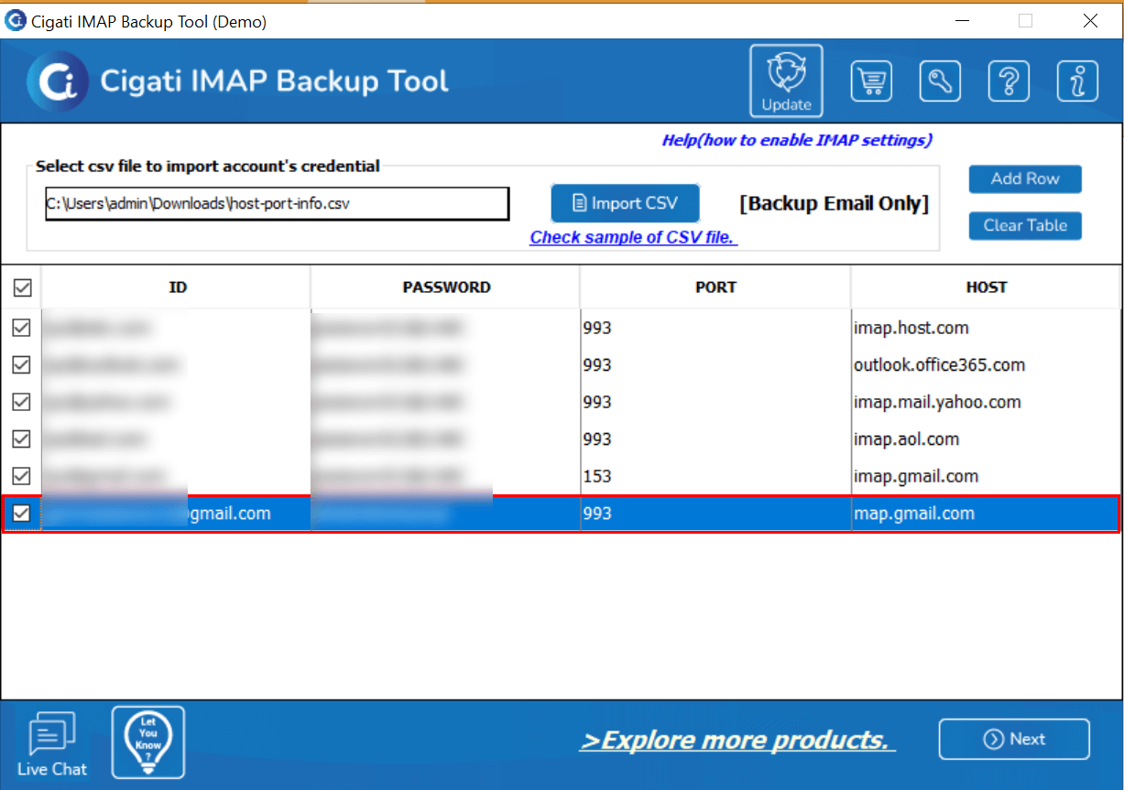
Task: Click the key activation icon
Action: (x=939, y=81)
